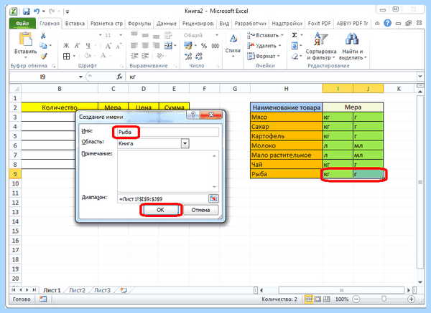Click the Имя input field containing Рыба
The height and width of the screenshot is (313, 431).
[x=168, y=132]
